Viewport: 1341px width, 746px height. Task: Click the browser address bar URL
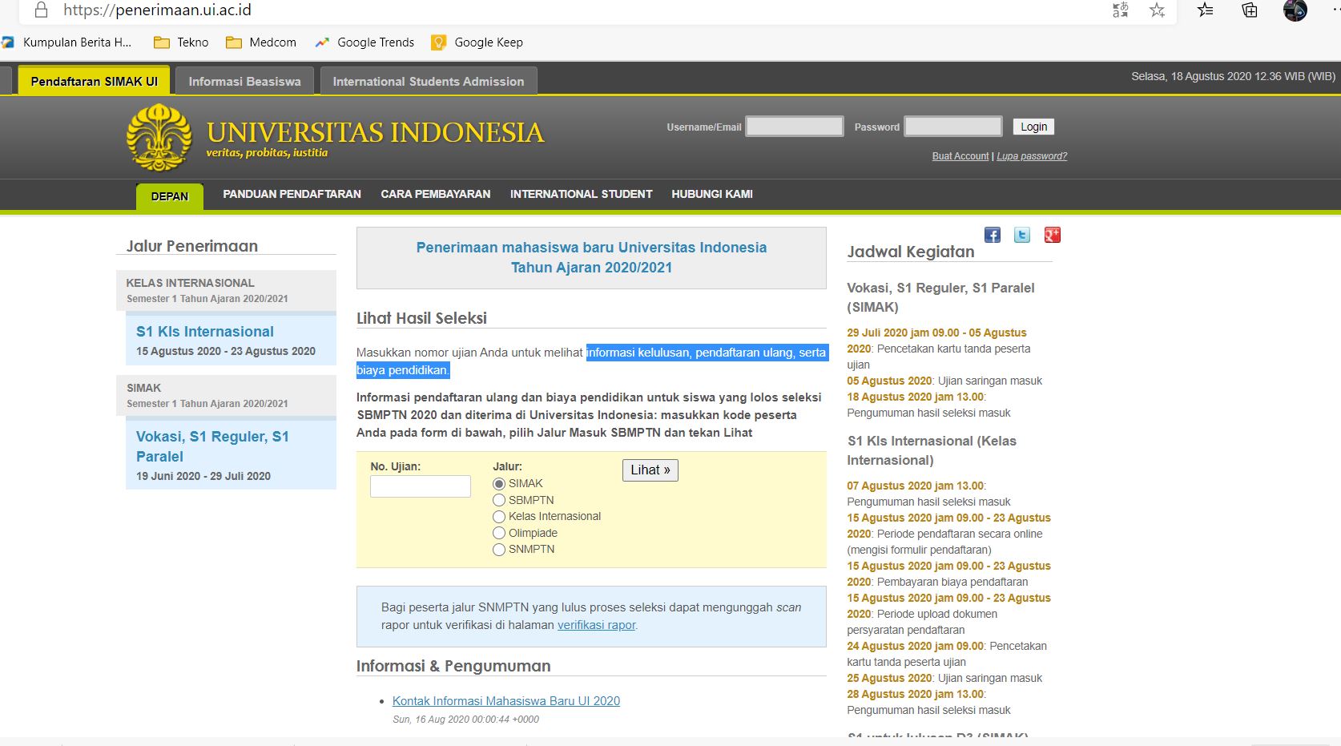tap(157, 10)
